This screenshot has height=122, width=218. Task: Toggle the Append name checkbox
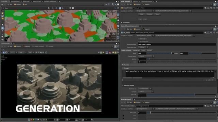pyautogui.click(x=139, y=42)
